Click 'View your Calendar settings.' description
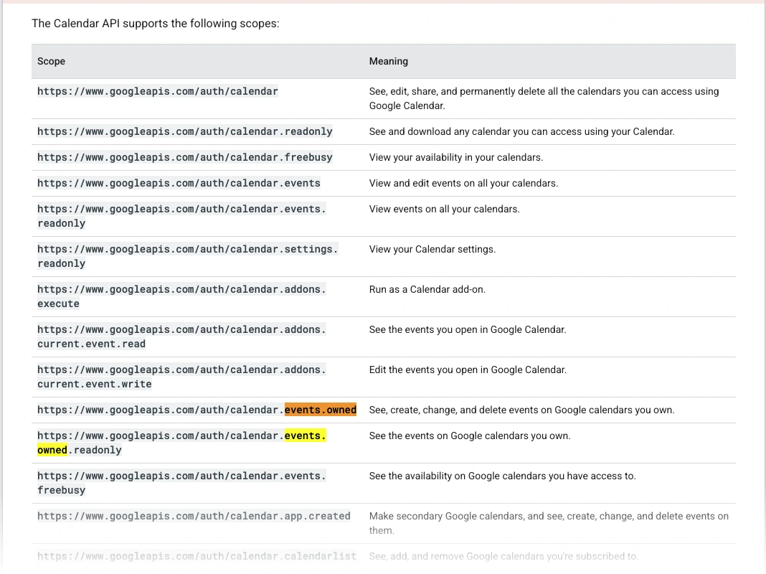The width and height of the screenshot is (766, 574). (432, 250)
